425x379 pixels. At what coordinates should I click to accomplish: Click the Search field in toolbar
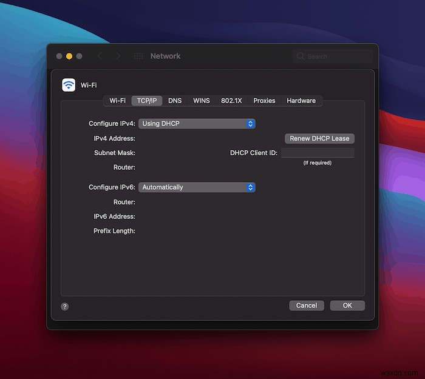pos(333,56)
